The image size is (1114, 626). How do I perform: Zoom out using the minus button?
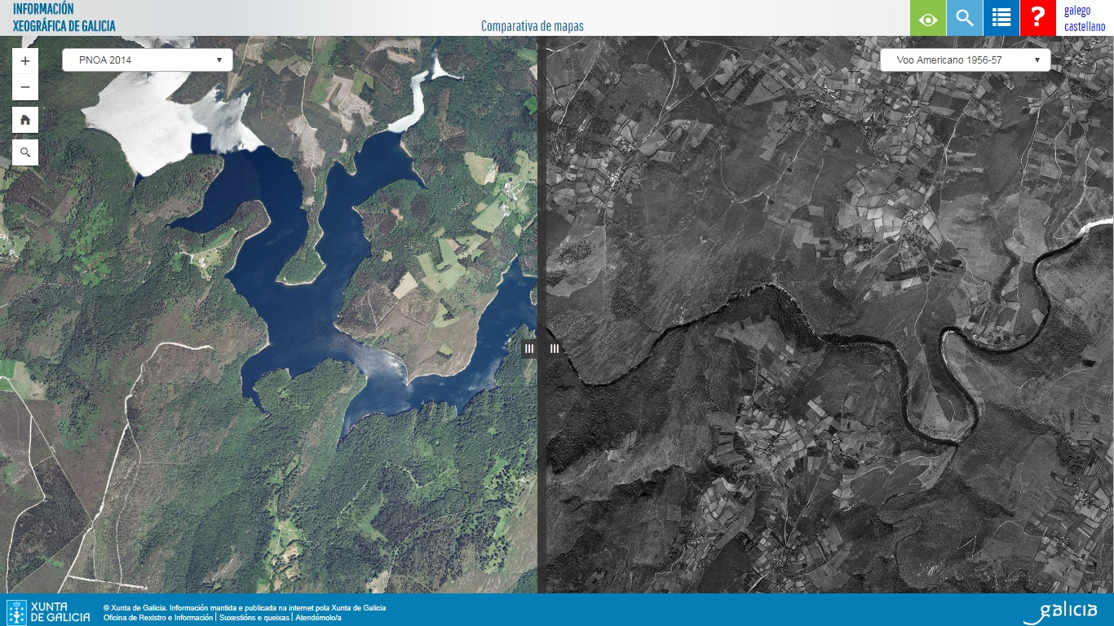click(25, 87)
